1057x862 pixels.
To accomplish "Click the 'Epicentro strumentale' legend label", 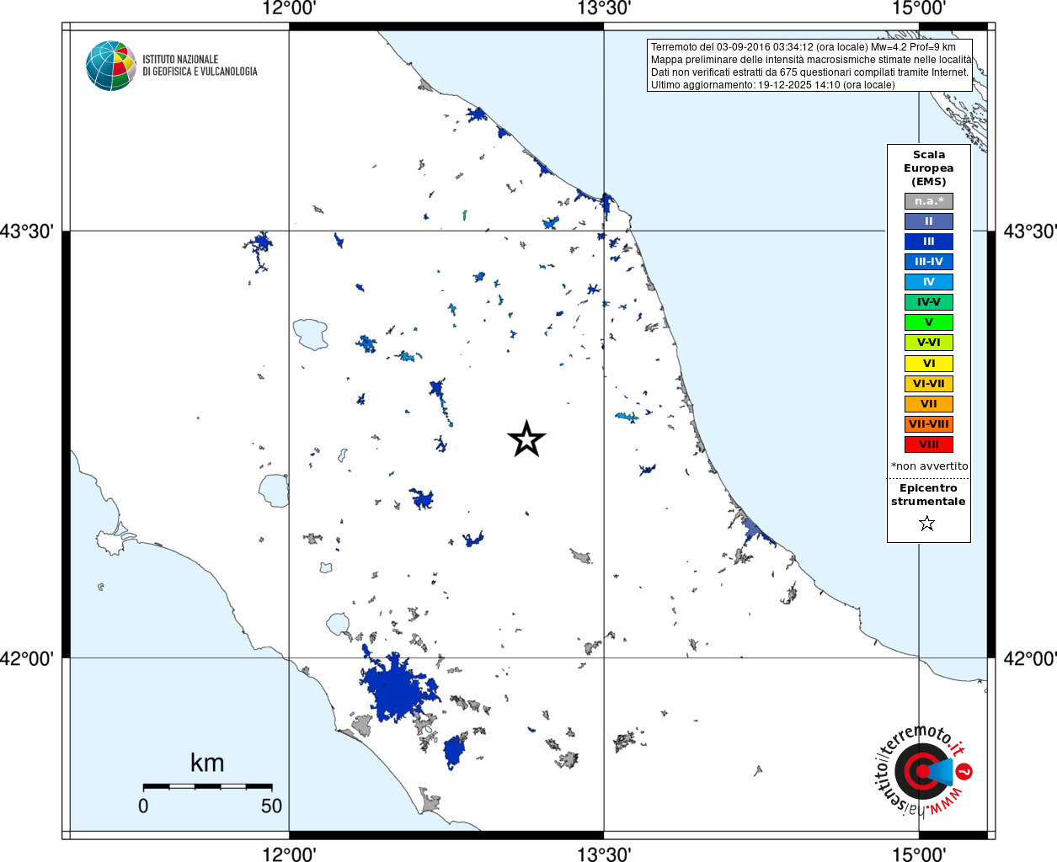I will (x=928, y=494).
